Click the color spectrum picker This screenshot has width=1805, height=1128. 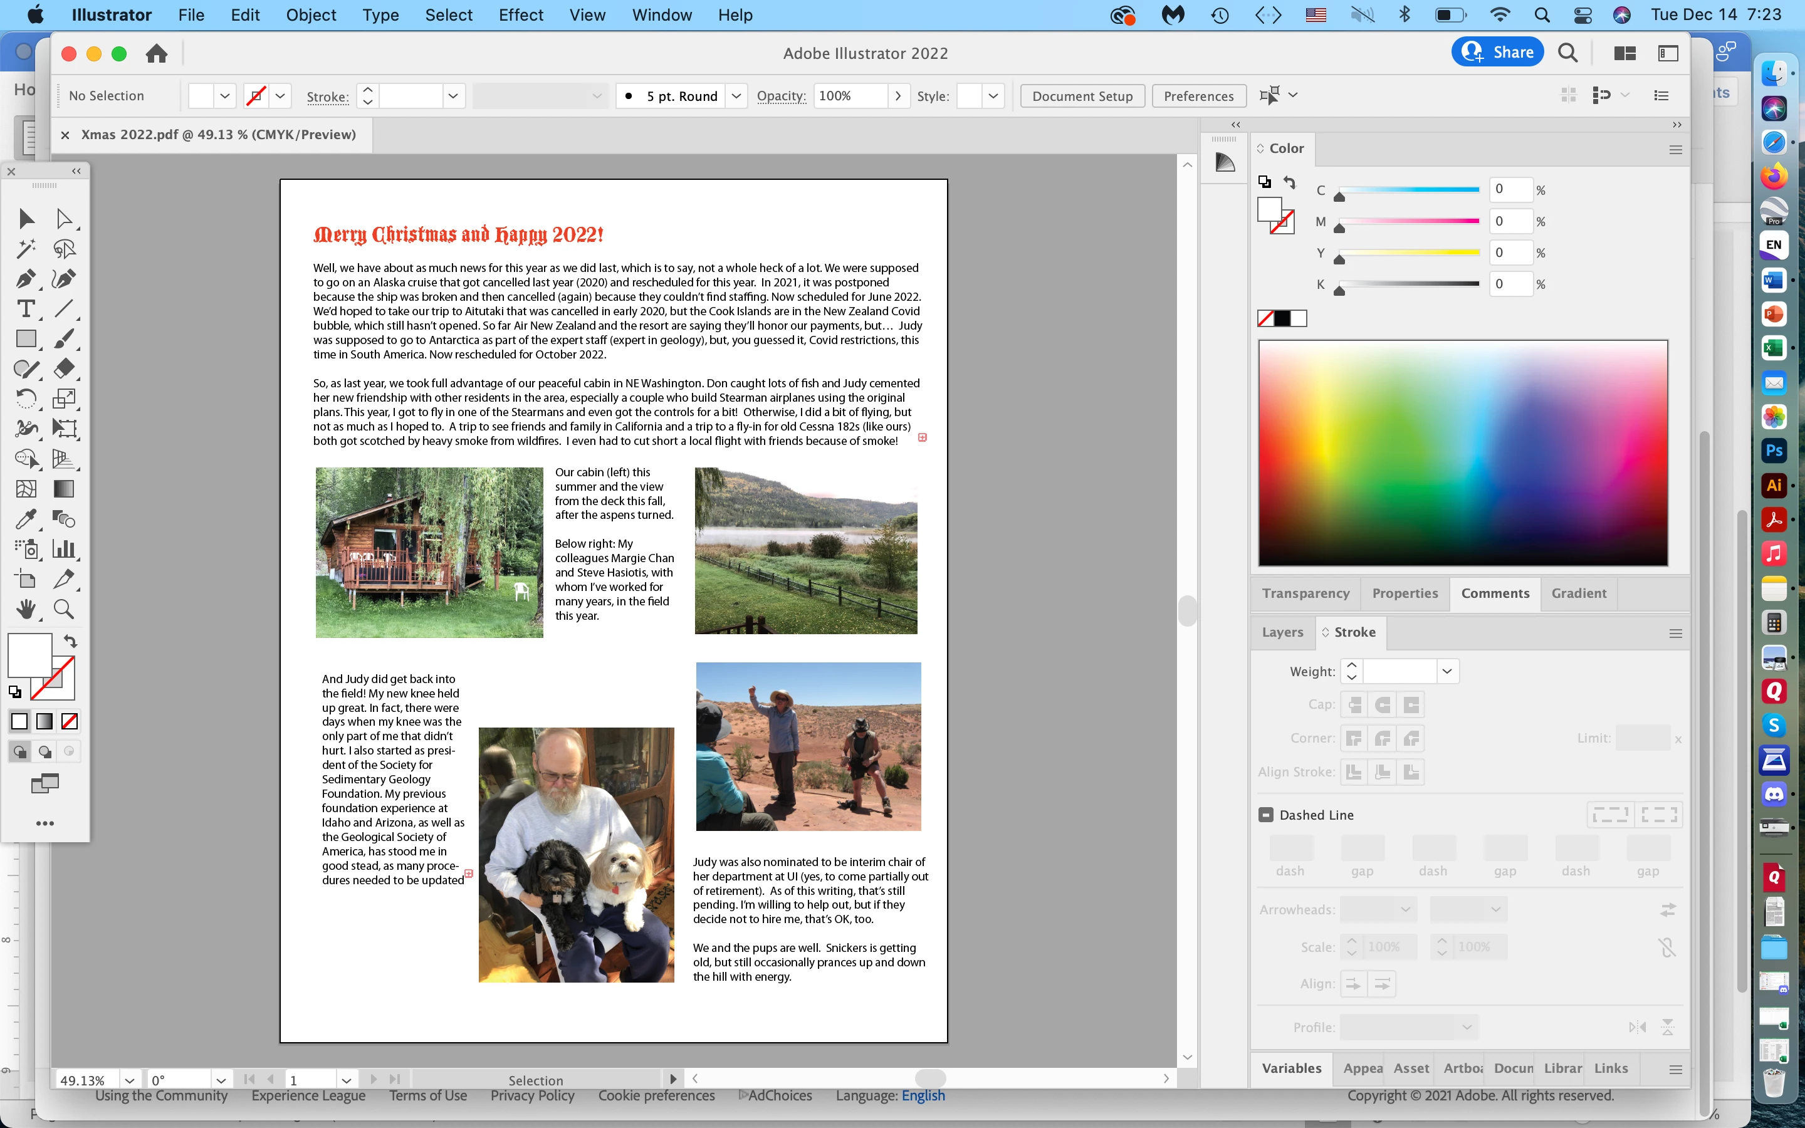1463,453
